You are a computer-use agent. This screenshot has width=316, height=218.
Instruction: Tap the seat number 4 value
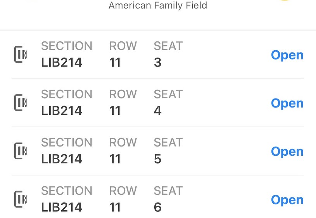pos(157,111)
